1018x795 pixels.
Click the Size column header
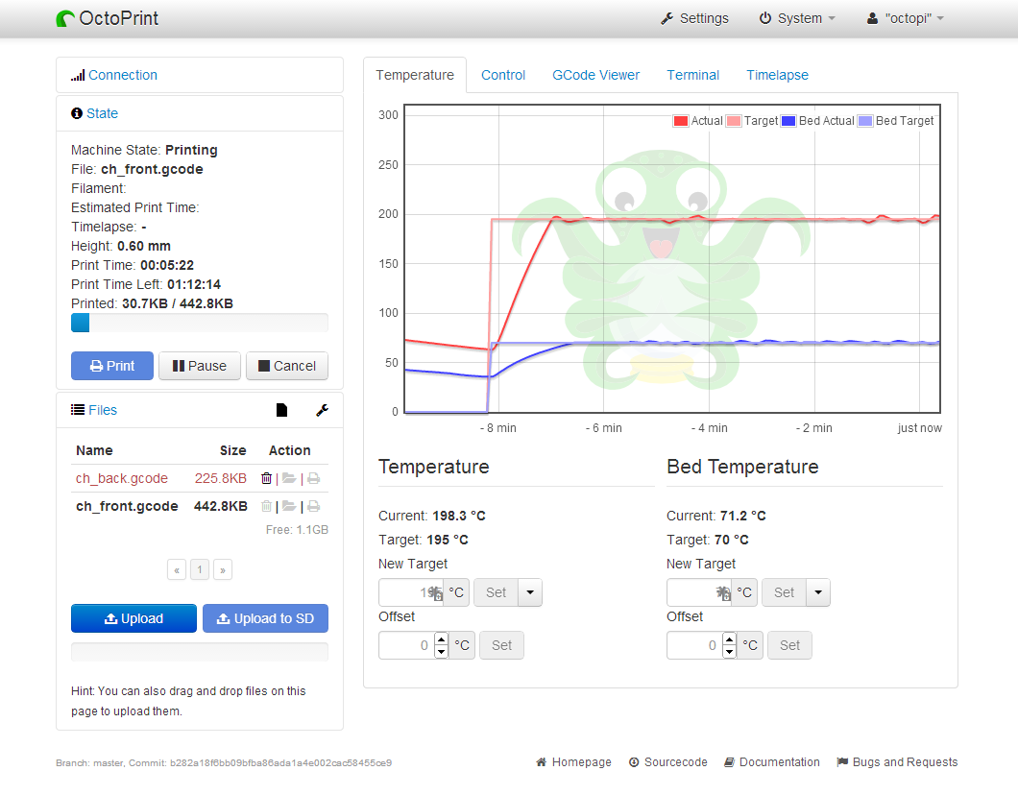[x=232, y=450]
